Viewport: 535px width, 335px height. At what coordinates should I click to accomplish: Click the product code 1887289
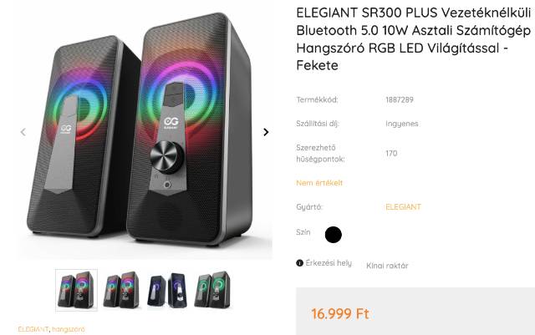pos(400,99)
